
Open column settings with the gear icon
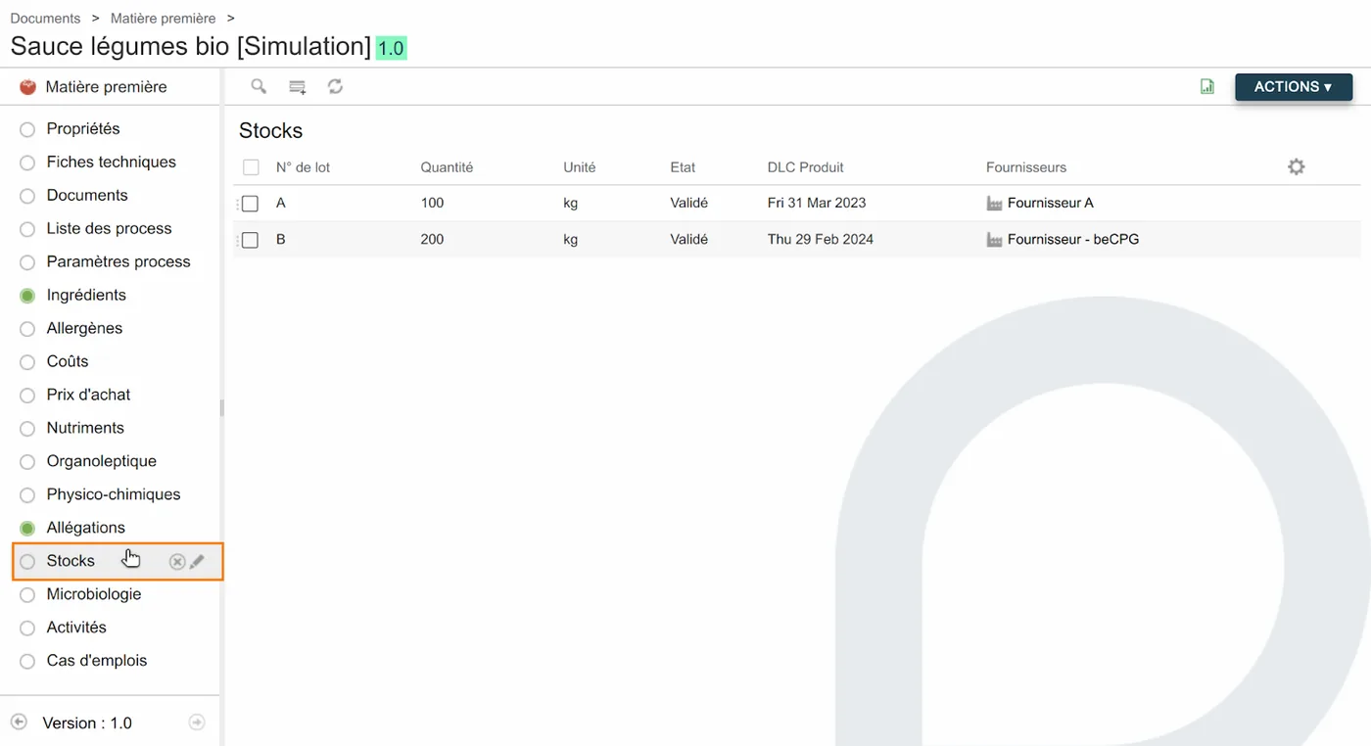(1296, 167)
